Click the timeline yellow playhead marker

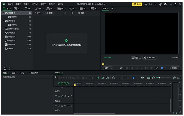(x=75, y=86)
